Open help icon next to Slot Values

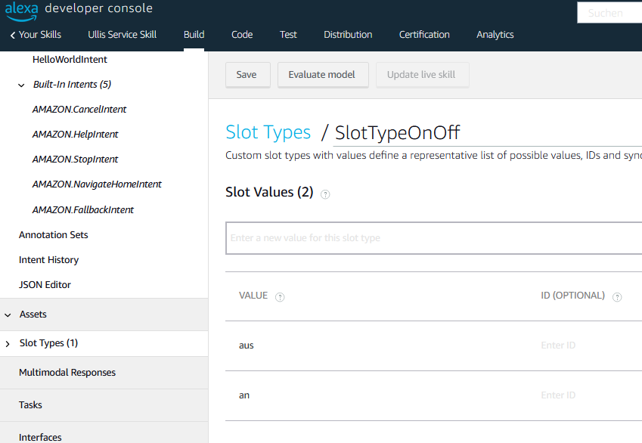point(325,194)
